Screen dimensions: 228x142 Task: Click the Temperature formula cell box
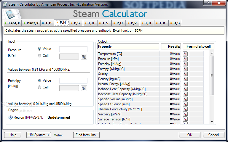(196, 54)
